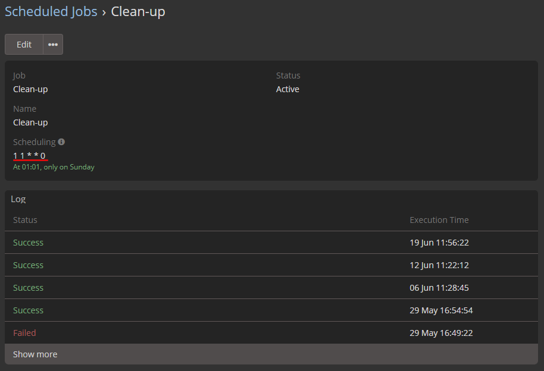Click the Scheduling info icon

coord(61,142)
